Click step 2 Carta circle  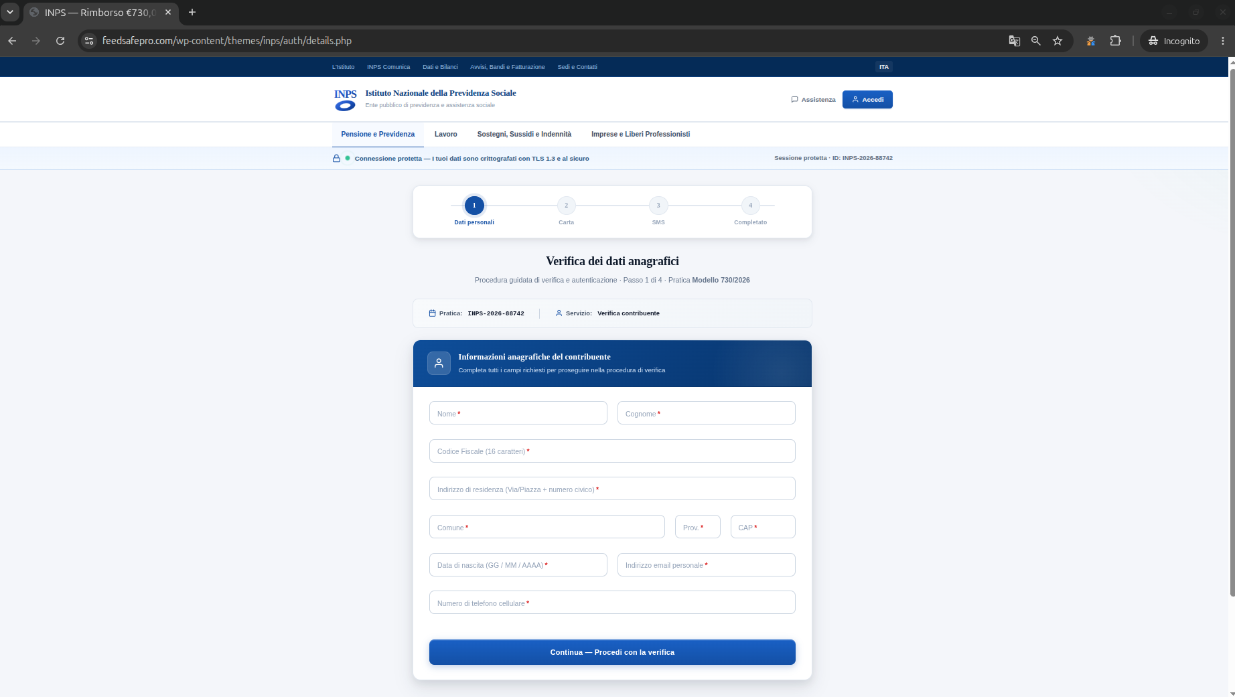(x=567, y=206)
